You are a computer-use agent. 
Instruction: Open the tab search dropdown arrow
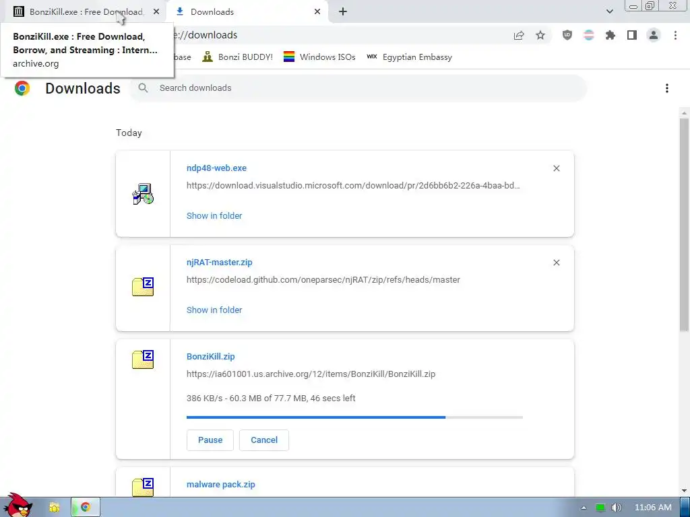coord(609,11)
